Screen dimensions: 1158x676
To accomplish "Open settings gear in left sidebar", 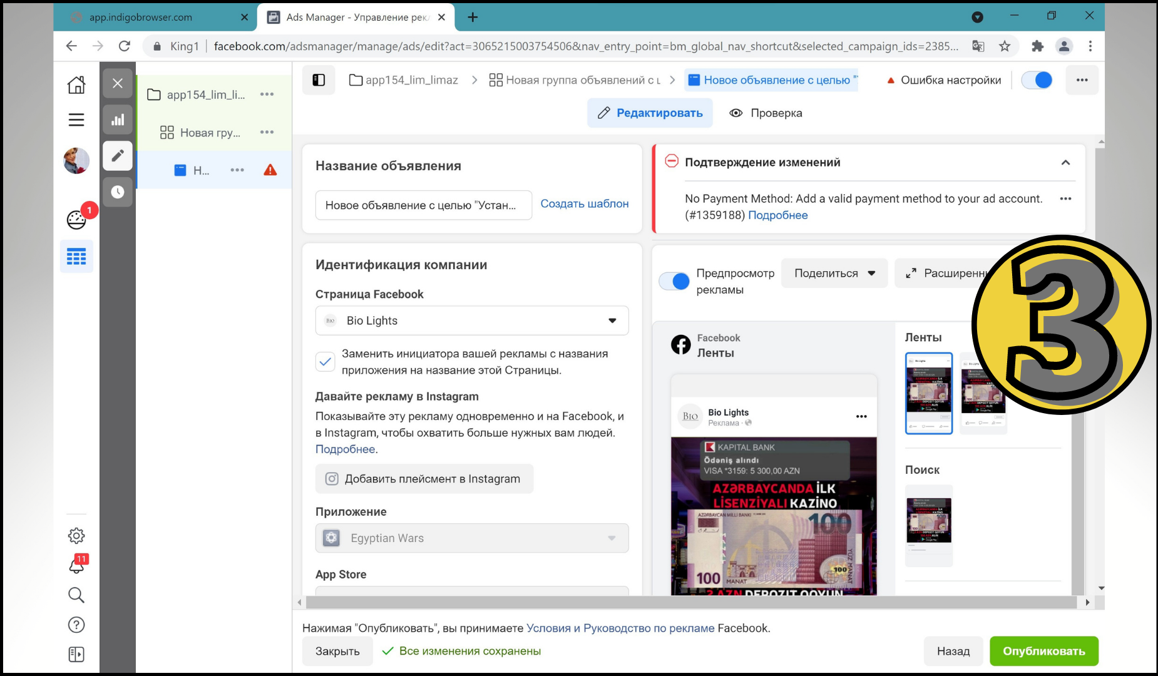I will point(76,536).
